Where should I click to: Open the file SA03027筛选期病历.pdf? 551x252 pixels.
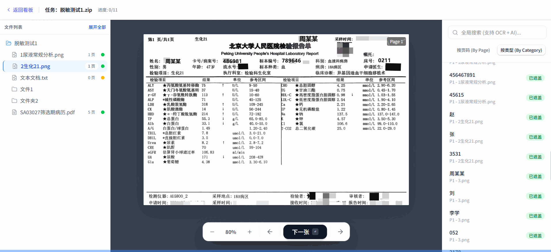click(47, 112)
